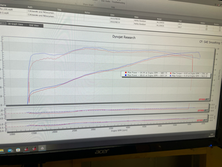Click the Dynojet Research graph title

[x=124, y=37]
